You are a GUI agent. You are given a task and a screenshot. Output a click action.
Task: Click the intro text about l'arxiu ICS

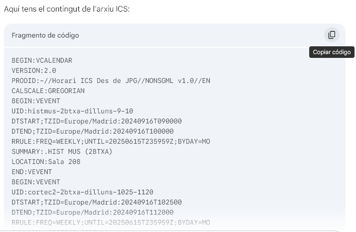(x=67, y=9)
